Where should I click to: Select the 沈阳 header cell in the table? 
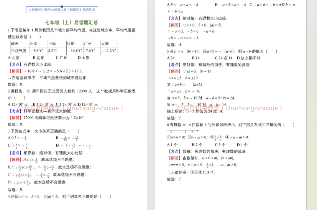coord(74,44)
